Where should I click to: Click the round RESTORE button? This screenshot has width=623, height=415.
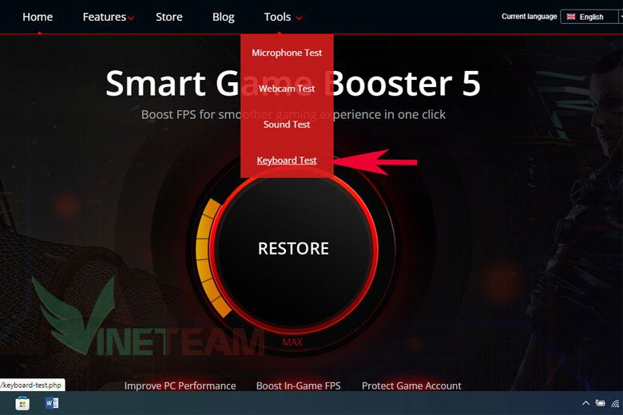point(293,249)
